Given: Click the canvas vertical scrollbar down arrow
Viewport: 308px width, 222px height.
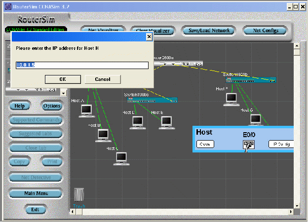Looking at the screenshot, I should 297,206.
